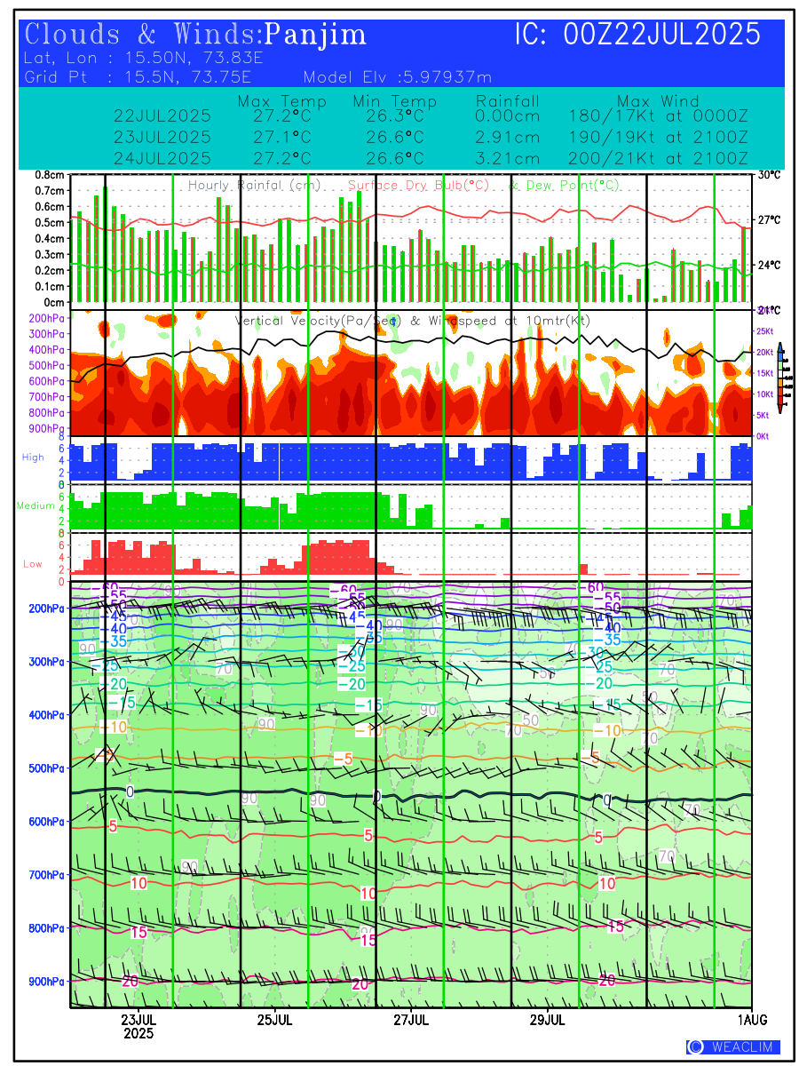This screenshot has width=799, height=1066.
Task: Select the 24JUL2025 row date
Action: click(x=162, y=158)
